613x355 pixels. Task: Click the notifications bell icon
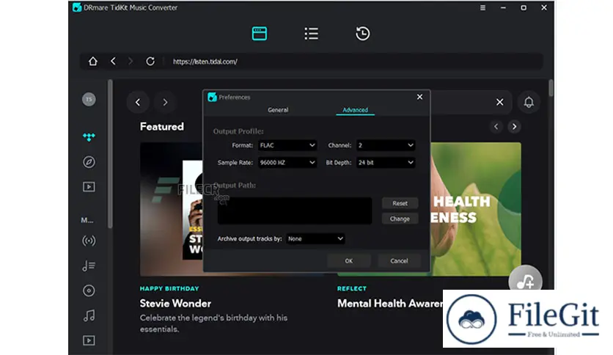529,102
